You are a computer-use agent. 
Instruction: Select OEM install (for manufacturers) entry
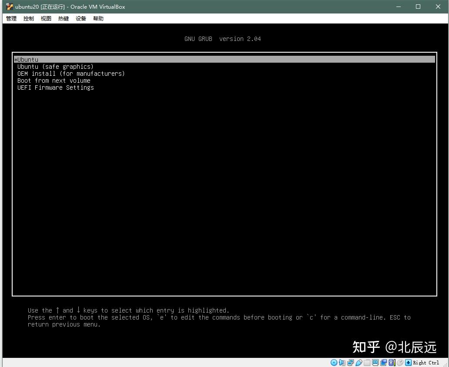(x=71, y=74)
